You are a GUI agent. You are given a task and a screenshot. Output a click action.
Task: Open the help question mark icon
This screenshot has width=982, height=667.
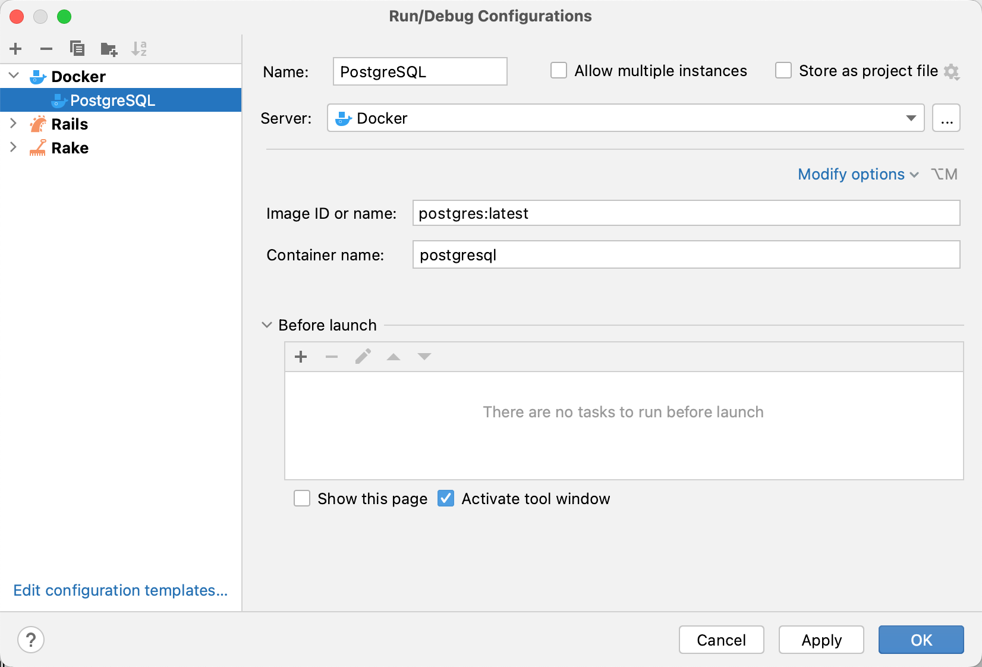(31, 640)
